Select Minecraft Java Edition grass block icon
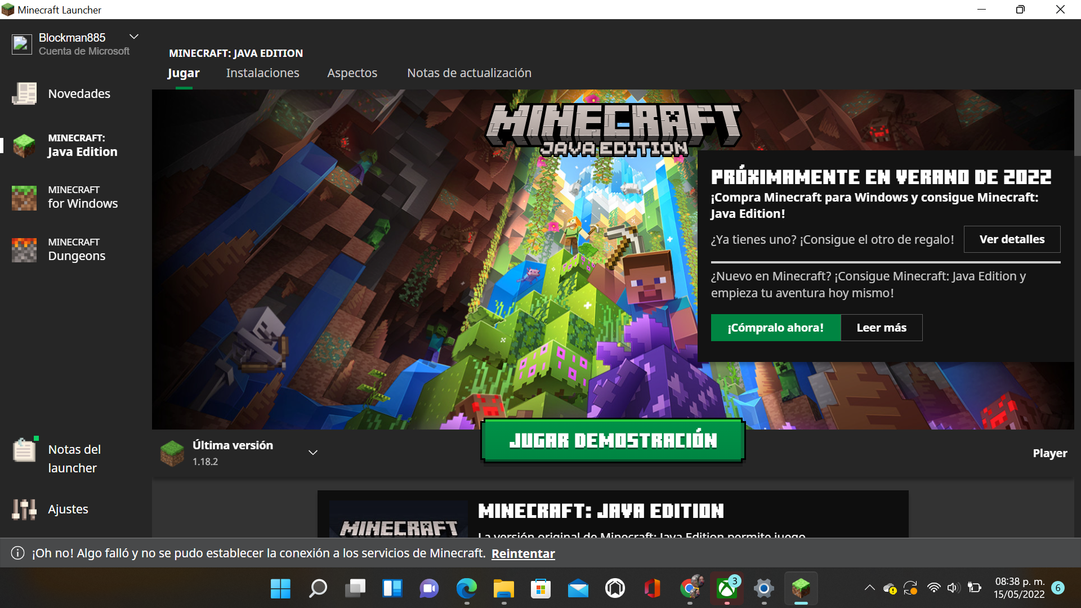This screenshot has width=1081, height=608. [x=24, y=145]
